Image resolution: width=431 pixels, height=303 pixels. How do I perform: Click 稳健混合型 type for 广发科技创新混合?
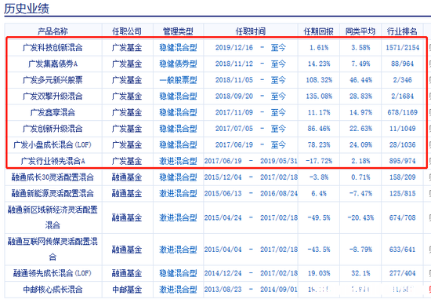coord(178,48)
